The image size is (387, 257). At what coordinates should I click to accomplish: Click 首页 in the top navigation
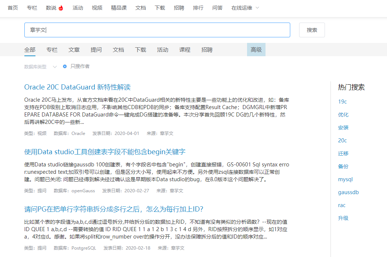click(13, 7)
